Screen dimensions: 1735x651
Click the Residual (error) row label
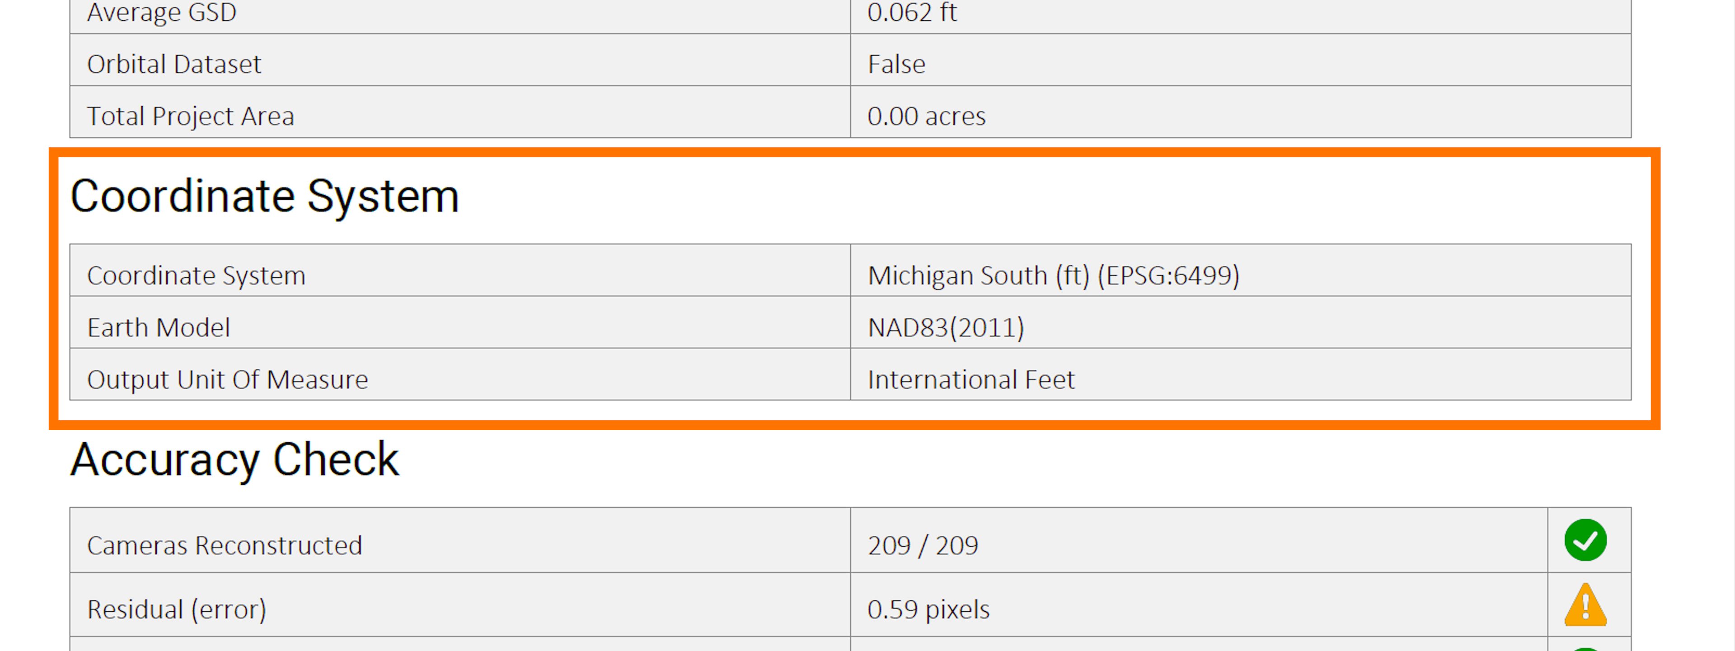pos(177,609)
